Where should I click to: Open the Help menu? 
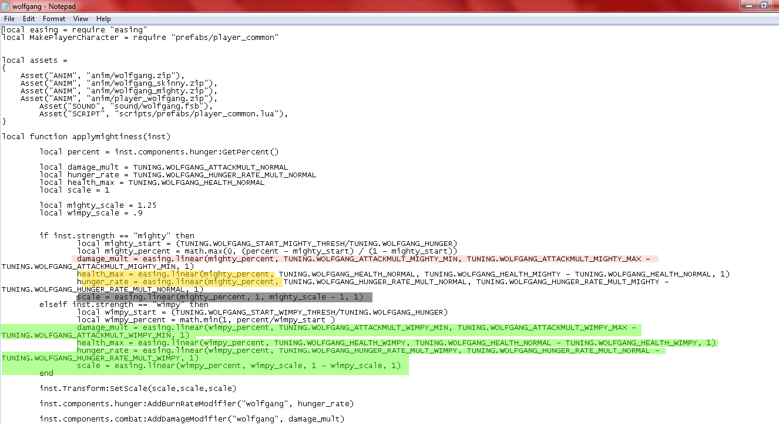[103, 19]
